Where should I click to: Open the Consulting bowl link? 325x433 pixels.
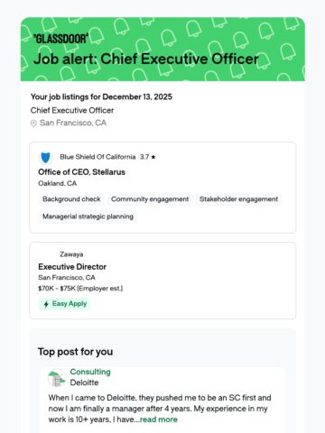(x=90, y=372)
